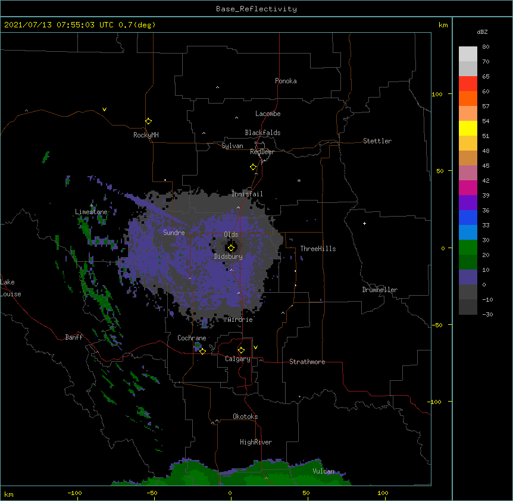
Task: Pick the lightest gray swatch below 80 dBZ
Action: (x=468, y=54)
